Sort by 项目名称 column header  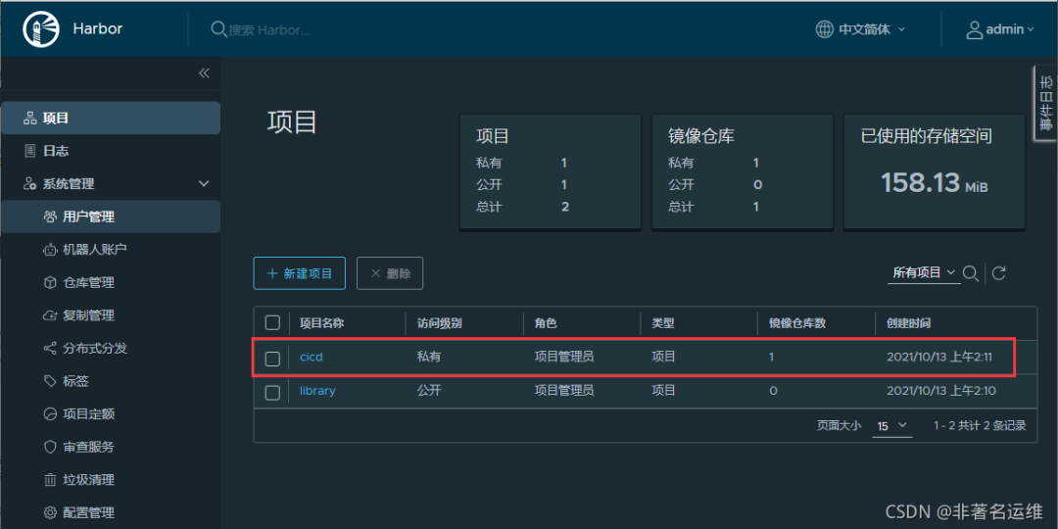[322, 323]
